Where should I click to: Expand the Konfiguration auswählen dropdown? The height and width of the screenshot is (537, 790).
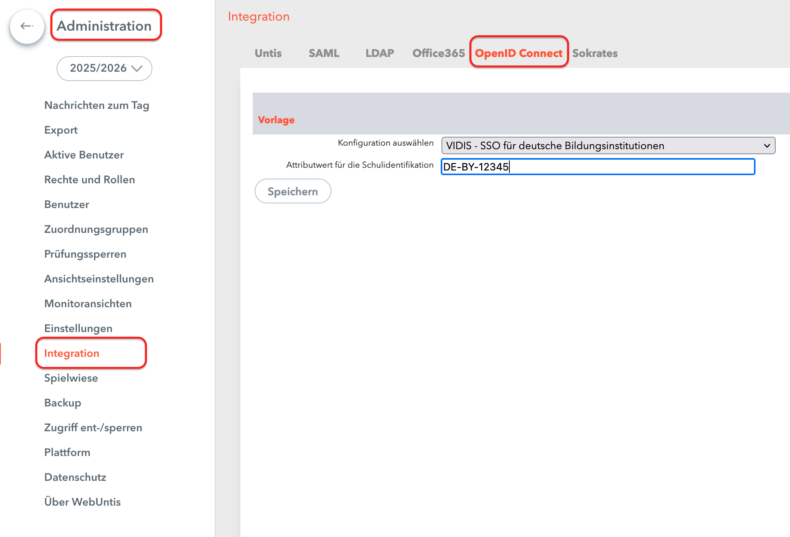click(608, 146)
